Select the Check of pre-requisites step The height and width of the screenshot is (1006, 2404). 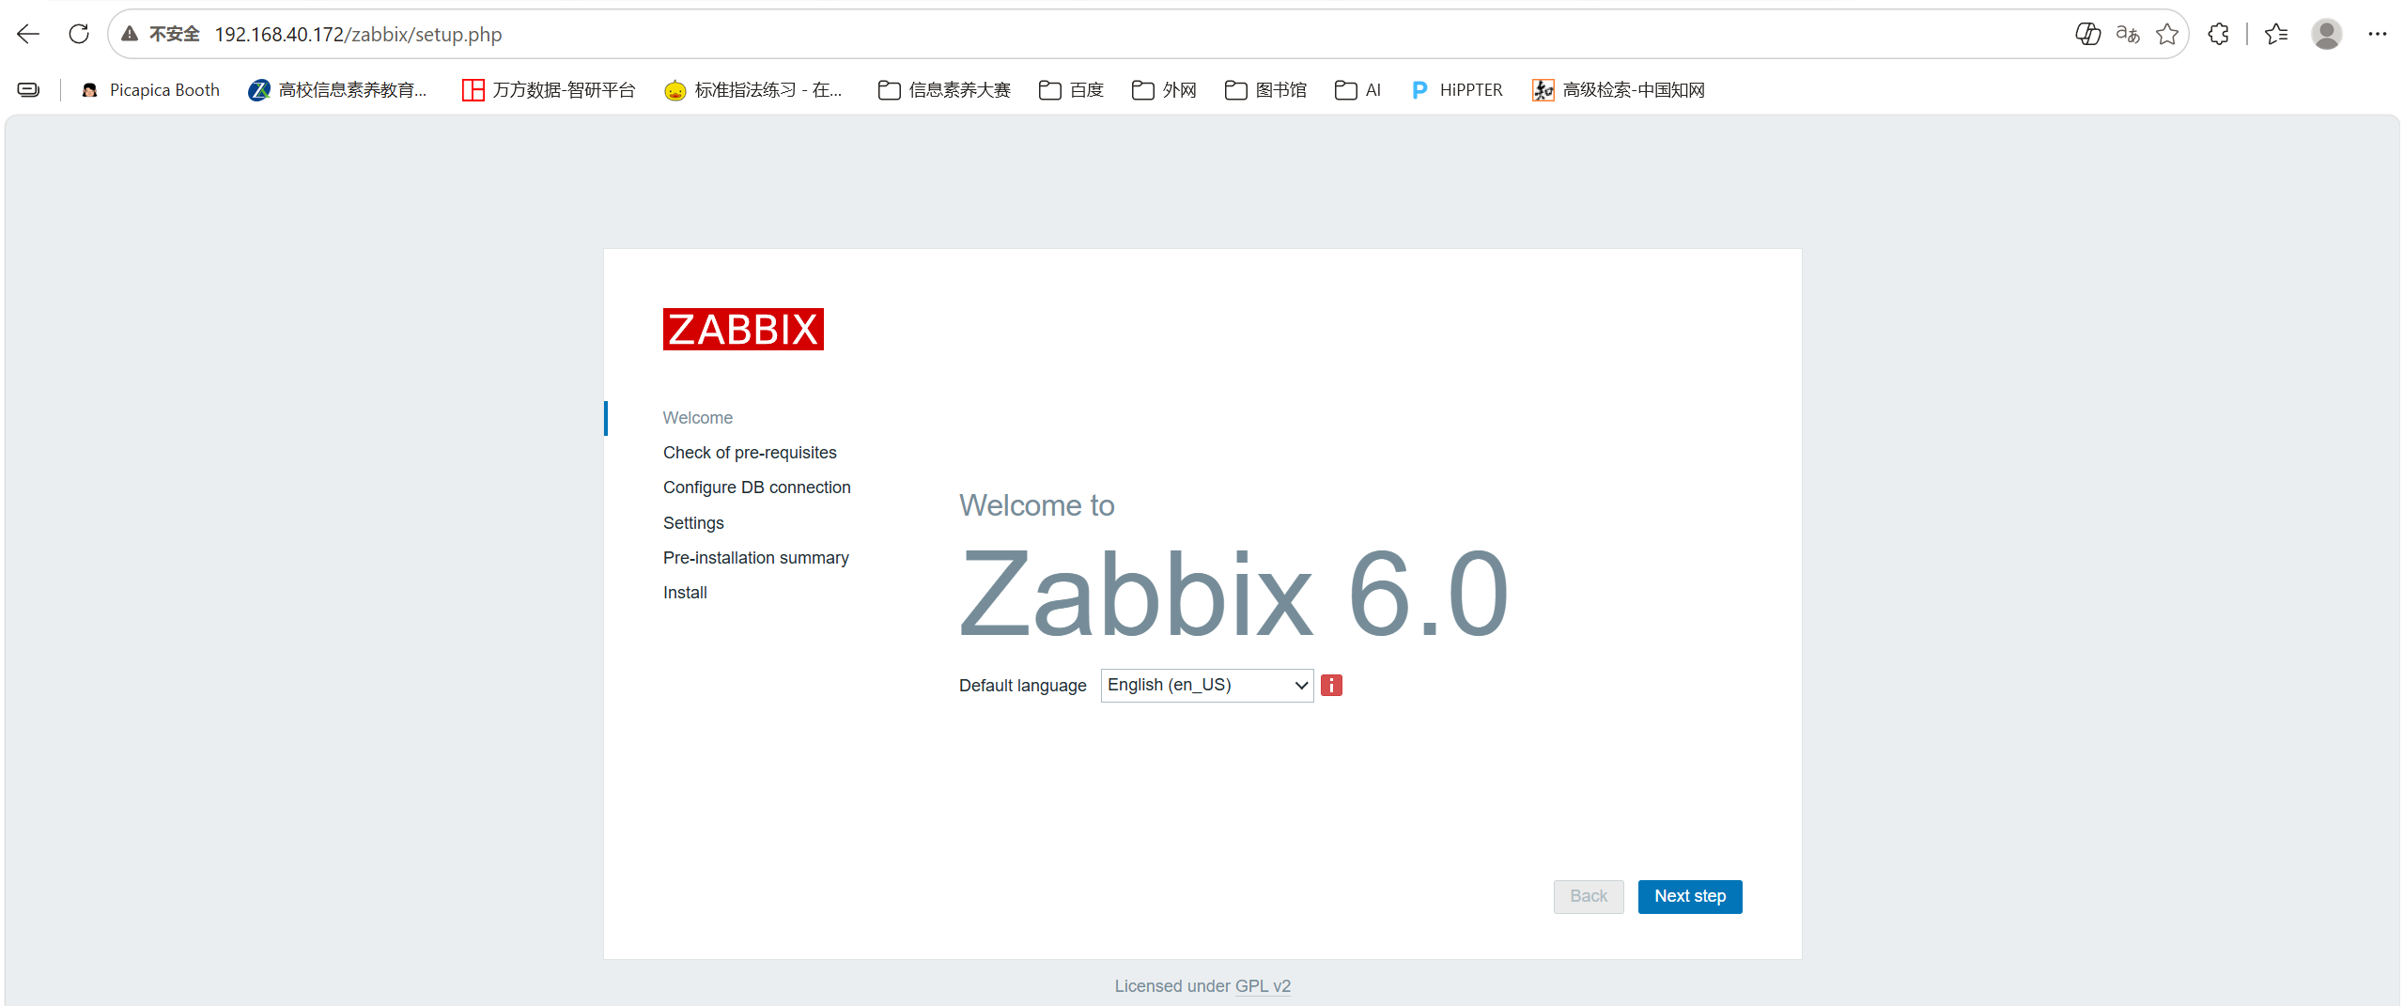(750, 453)
